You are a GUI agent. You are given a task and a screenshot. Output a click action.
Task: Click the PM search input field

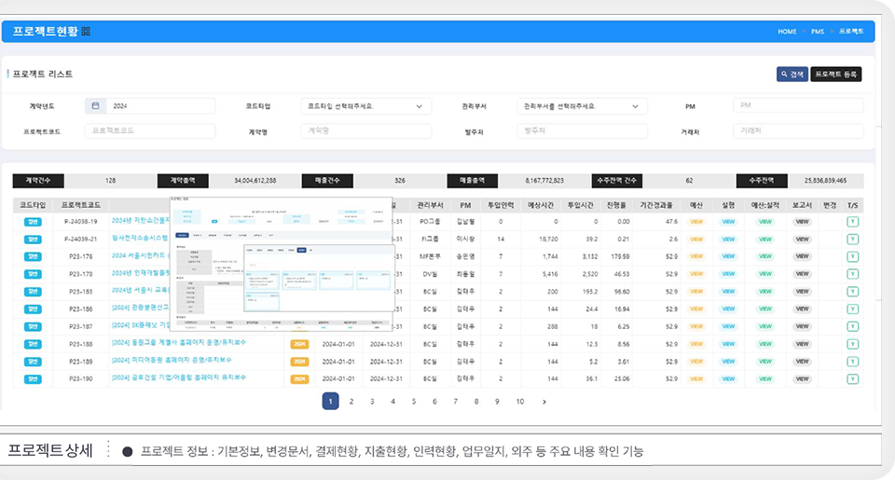pyautogui.click(x=798, y=105)
